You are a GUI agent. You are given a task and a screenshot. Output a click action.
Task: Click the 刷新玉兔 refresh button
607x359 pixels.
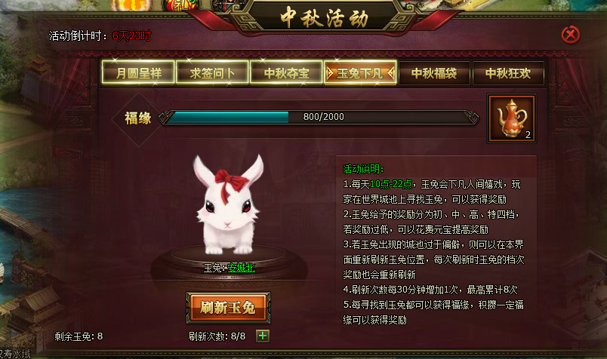(228, 308)
